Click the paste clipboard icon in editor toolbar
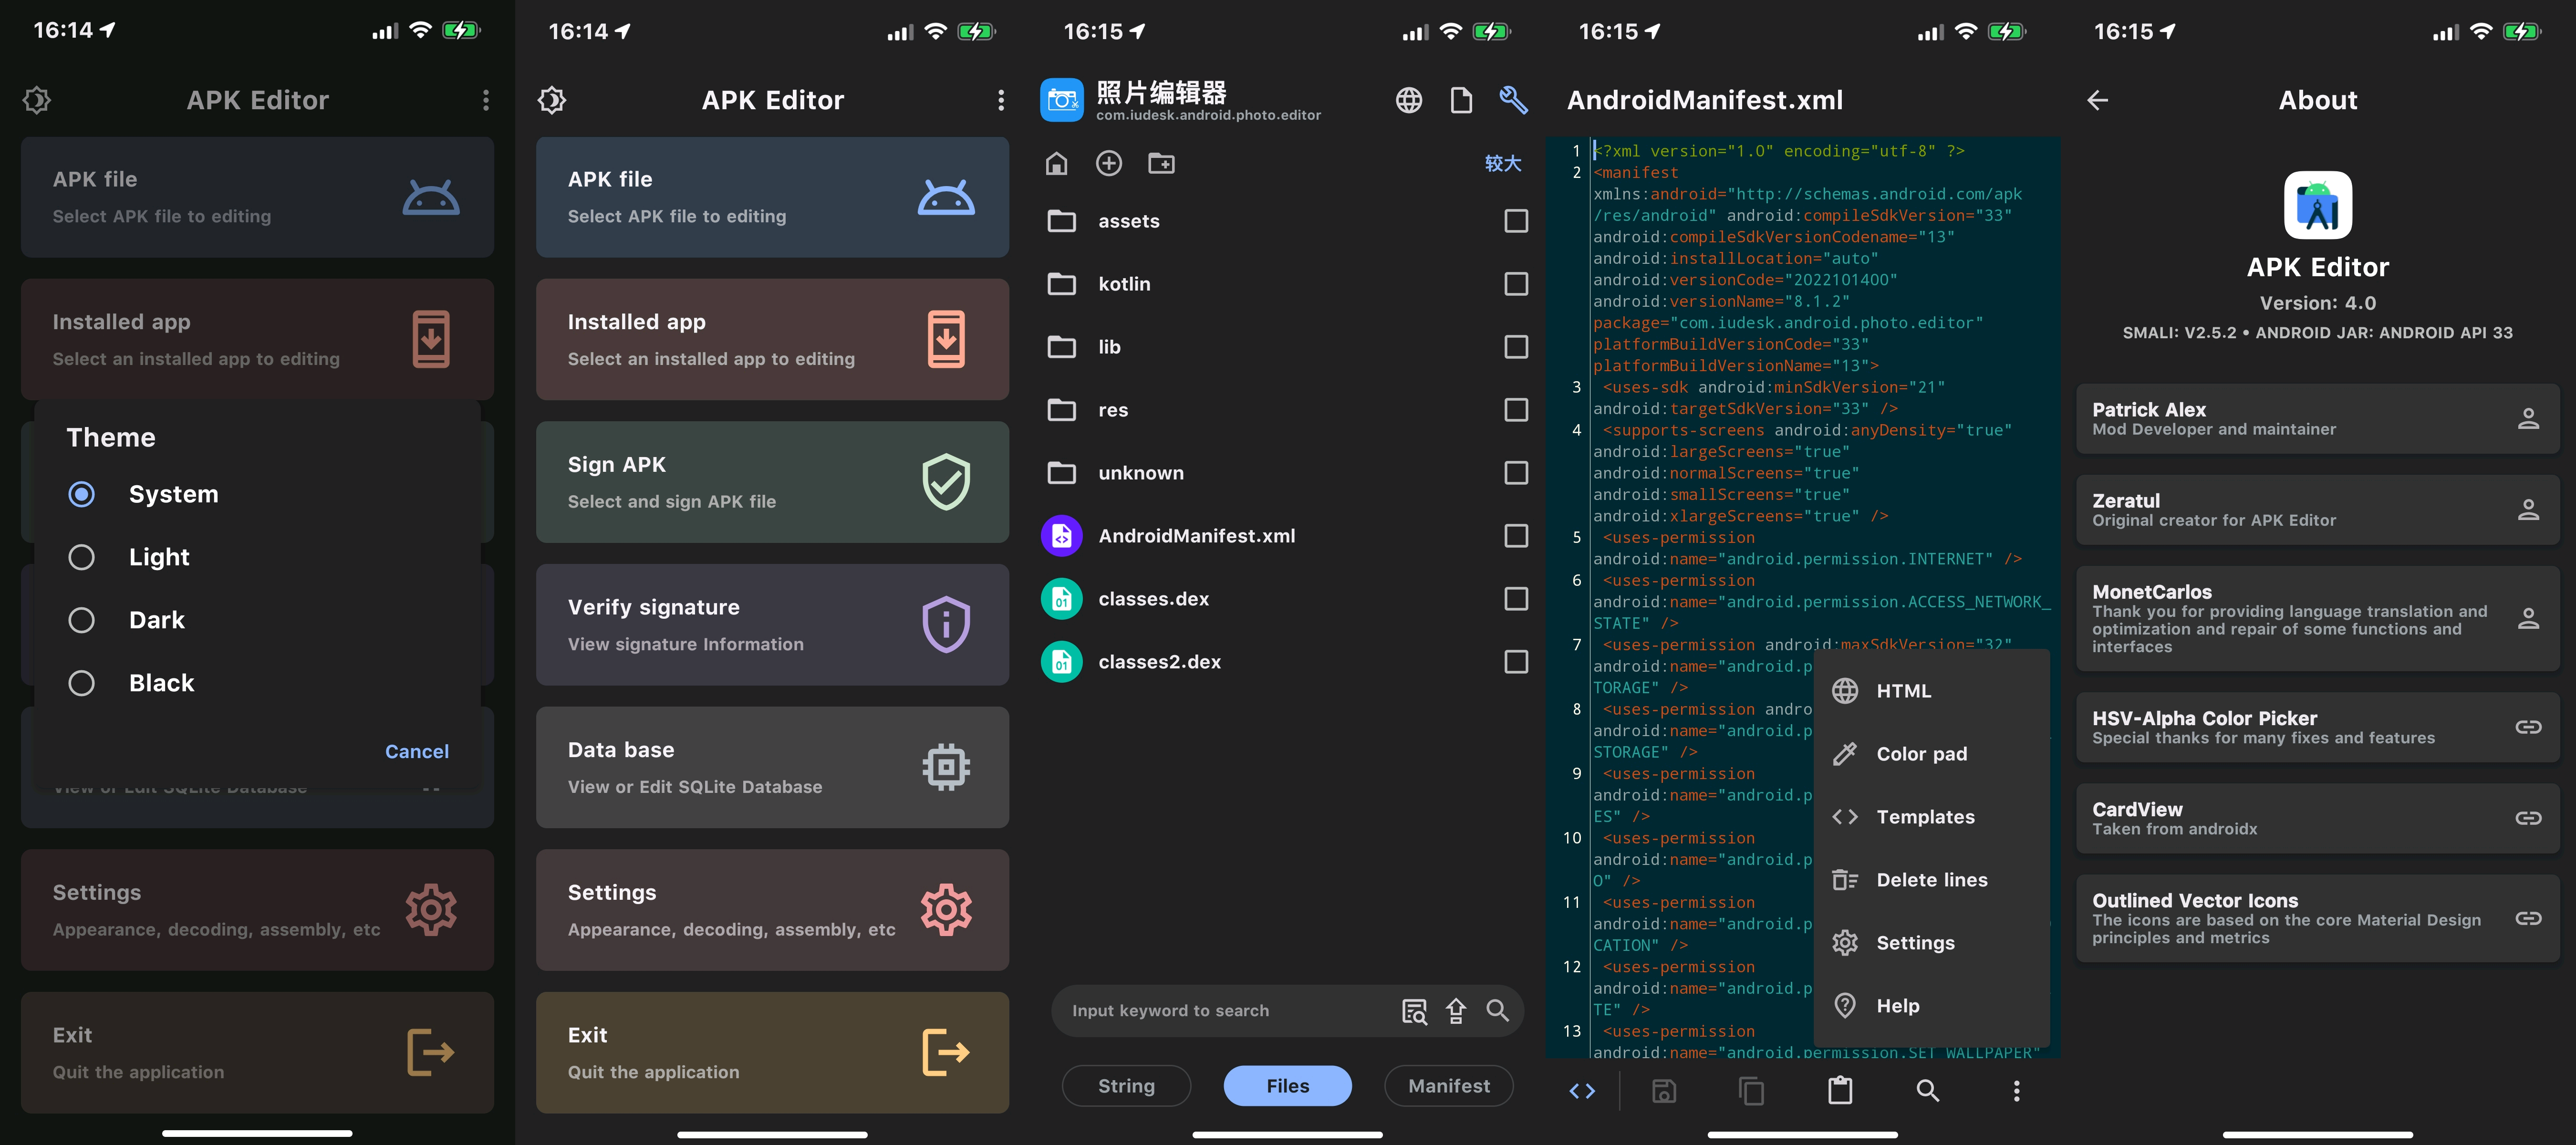 [x=1840, y=1091]
